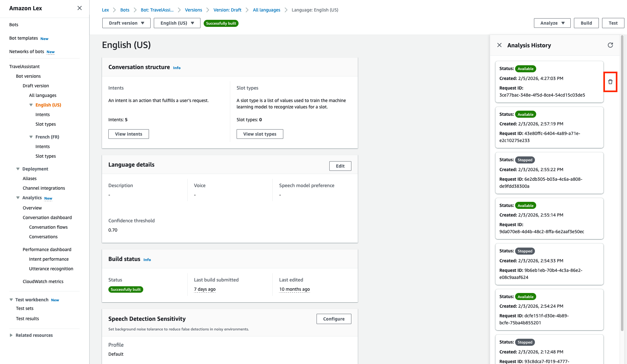
Task: Click the Test button
Action: click(613, 23)
